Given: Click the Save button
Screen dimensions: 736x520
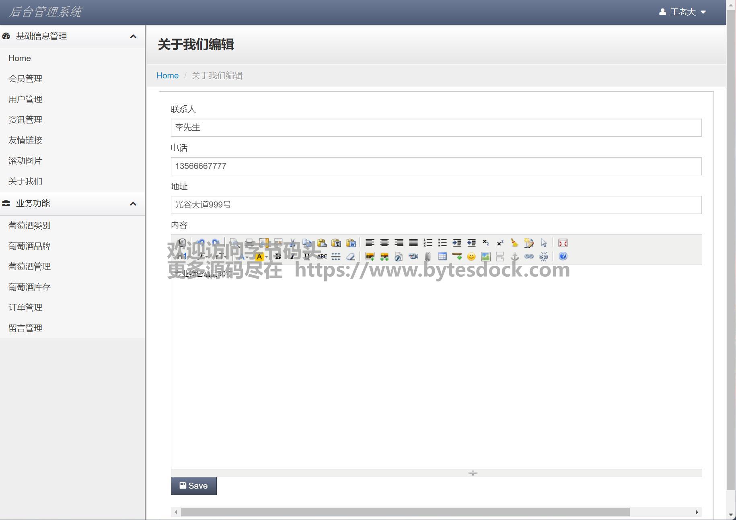Looking at the screenshot, I should click(193, 486).
